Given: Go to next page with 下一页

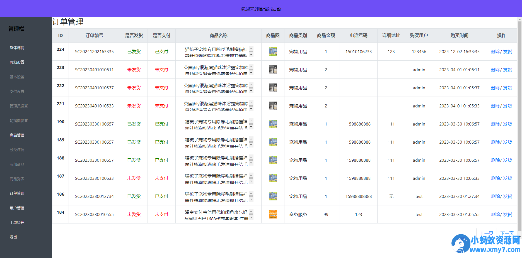Looking at the screenshot, I should coord(507,233).
